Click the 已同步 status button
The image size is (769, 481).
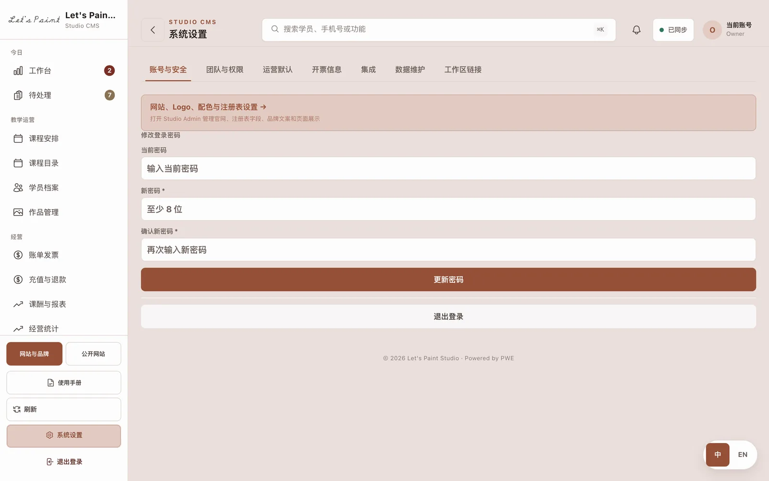(x=673, y=30)
